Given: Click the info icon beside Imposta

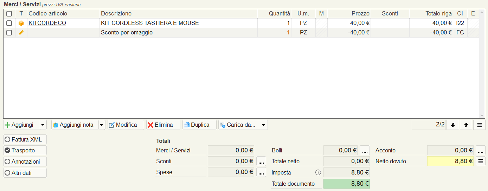Looking at the screenshot, I should [318, 172].
